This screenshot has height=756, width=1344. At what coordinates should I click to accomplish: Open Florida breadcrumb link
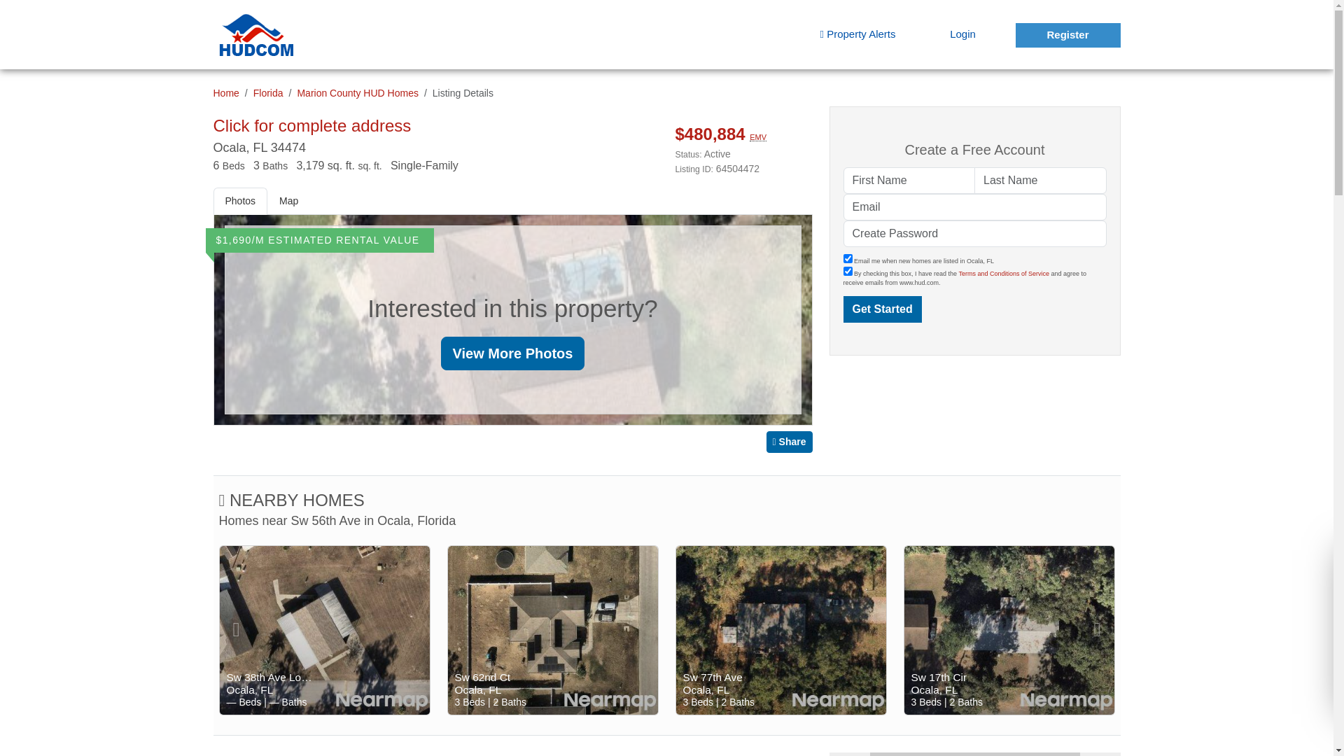pyautogui.click(x=268, y=93)
